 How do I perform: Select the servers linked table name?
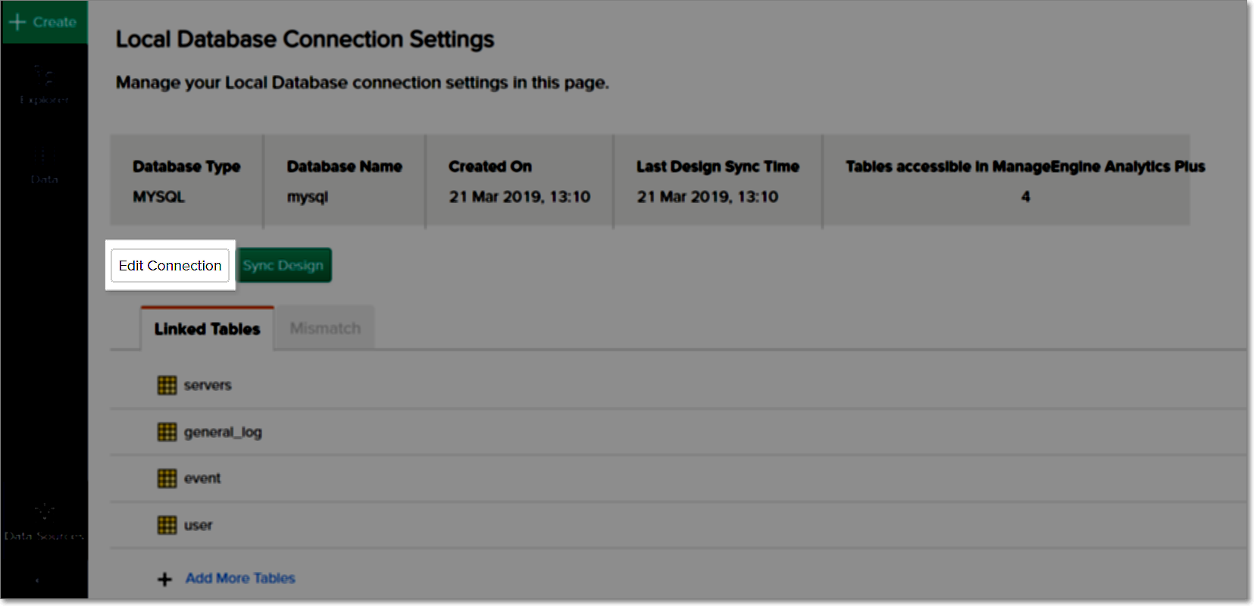tap(208, 386)
